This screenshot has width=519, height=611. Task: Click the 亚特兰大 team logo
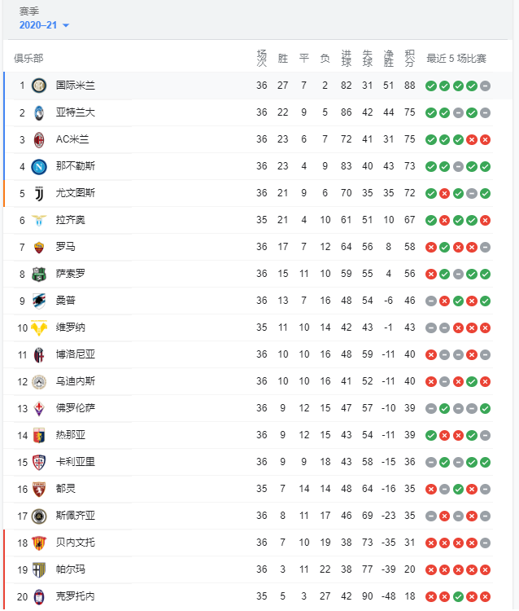(39, 112)
